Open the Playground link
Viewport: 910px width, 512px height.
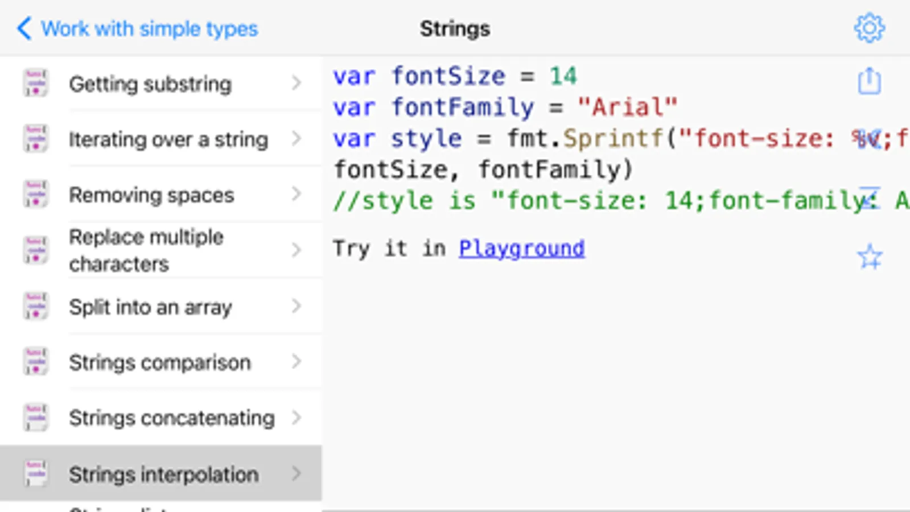tap(521, 249)
